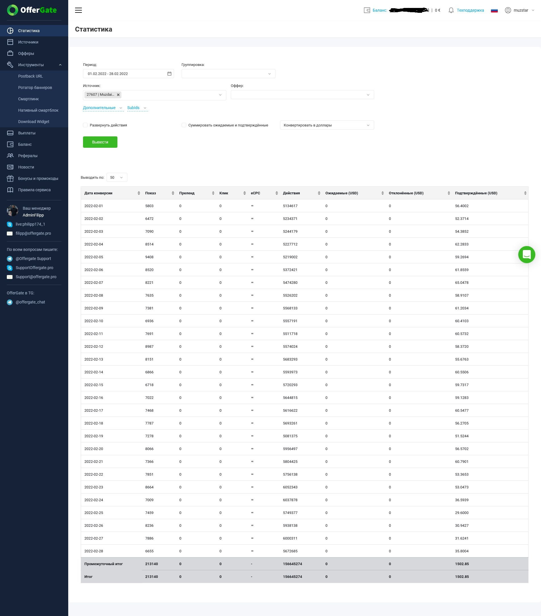541x616 pixels.
Task: Expand SubIds filters
Action: pyautogui.click(x=137, y=108)
